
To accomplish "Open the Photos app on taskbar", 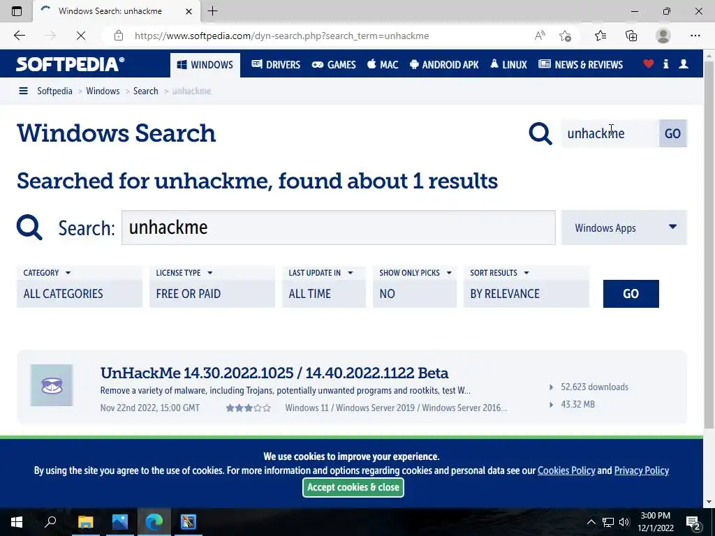I will pos(120,522).
